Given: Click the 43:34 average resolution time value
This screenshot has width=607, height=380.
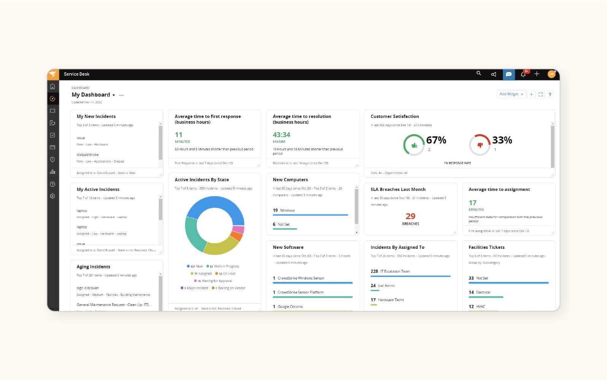Looking at the screenshot, I should tap(281, 135).
